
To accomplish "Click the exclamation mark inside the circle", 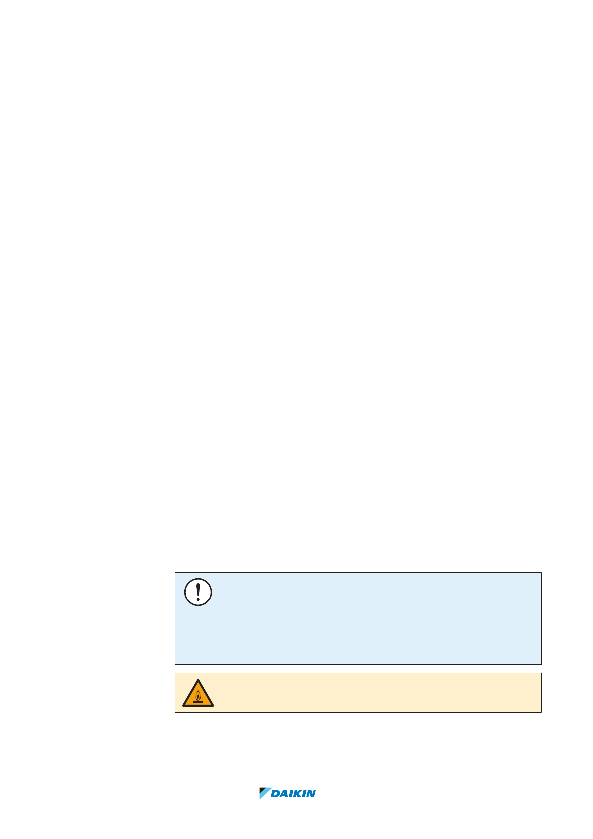I will tap(198, 592).
